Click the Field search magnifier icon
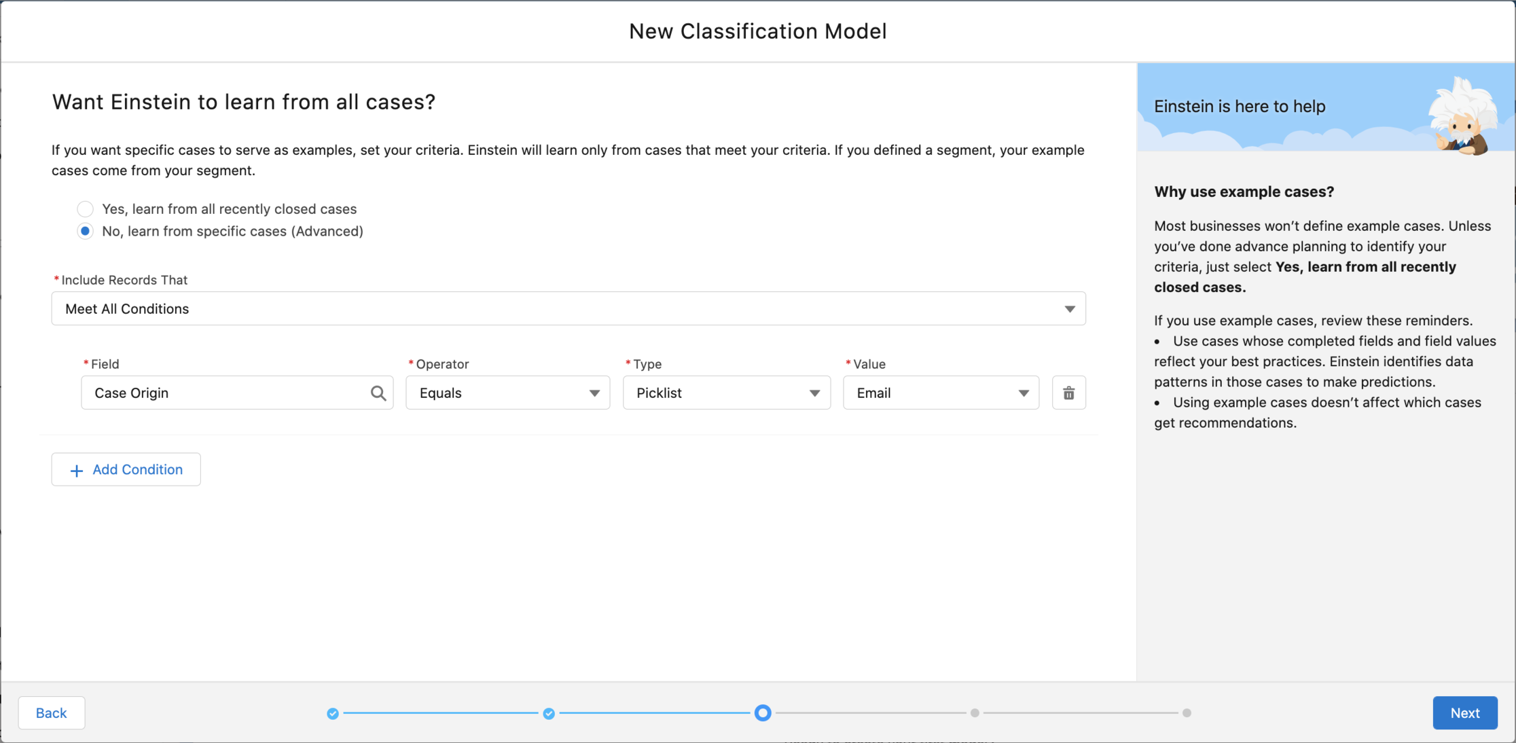 pos(378,393)
